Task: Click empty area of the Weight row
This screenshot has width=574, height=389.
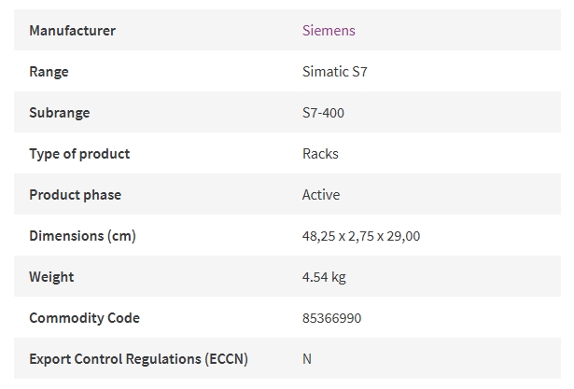Action: point(454,276)
